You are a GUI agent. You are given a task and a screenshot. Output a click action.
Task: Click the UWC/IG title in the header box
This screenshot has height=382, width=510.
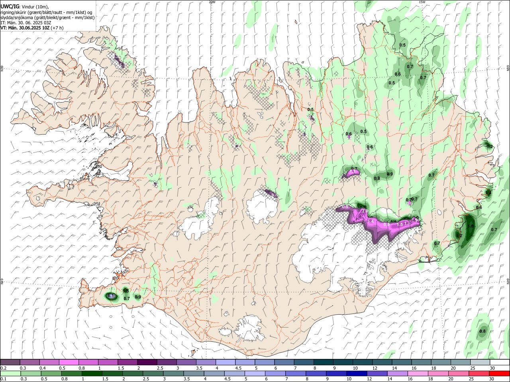[10, 7]
